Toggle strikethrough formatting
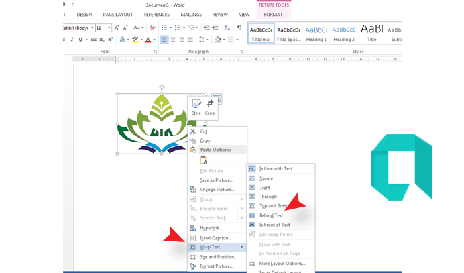This screenshot has width=464, height=273. (x=93, y=40)
